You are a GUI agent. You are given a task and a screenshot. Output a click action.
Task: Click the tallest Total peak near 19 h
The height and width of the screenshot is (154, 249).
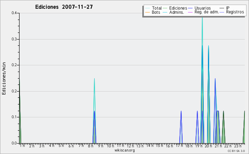point(202,17)
